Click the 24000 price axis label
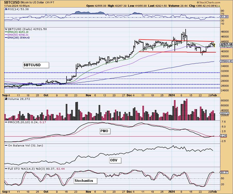 (225, 90)
